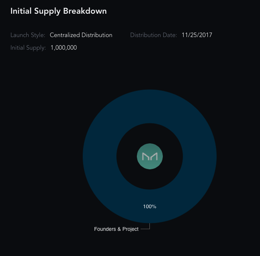260x256 pixels.
Task: Click the left side of the blue ring
Action: pos(99,156)
